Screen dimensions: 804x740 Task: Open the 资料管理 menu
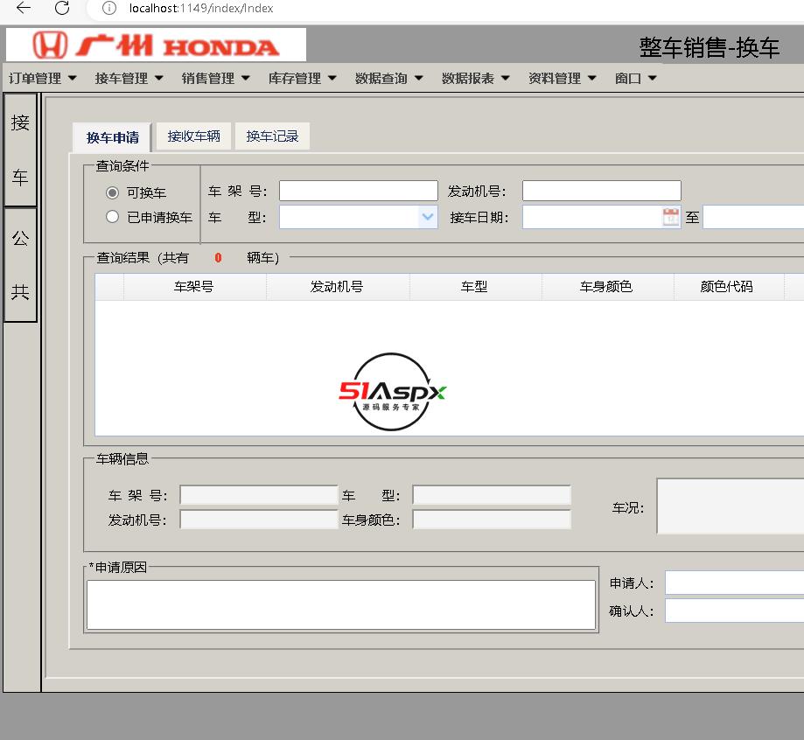tap(563, 78)
